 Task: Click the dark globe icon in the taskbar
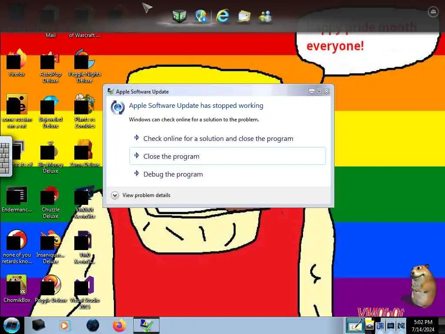pyautogui.click(x=93, y=325)
